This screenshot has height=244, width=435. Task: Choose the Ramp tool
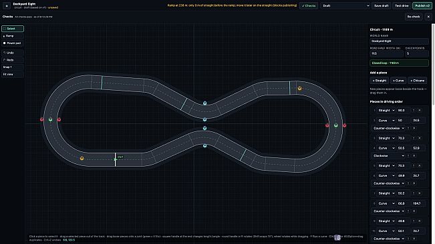click(13, 36)
